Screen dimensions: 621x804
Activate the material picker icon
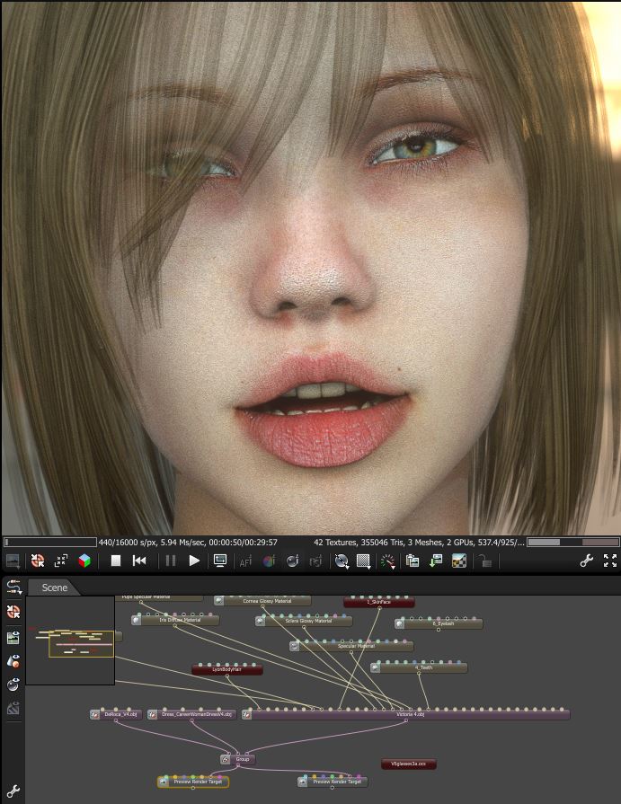tap(292, 561)
